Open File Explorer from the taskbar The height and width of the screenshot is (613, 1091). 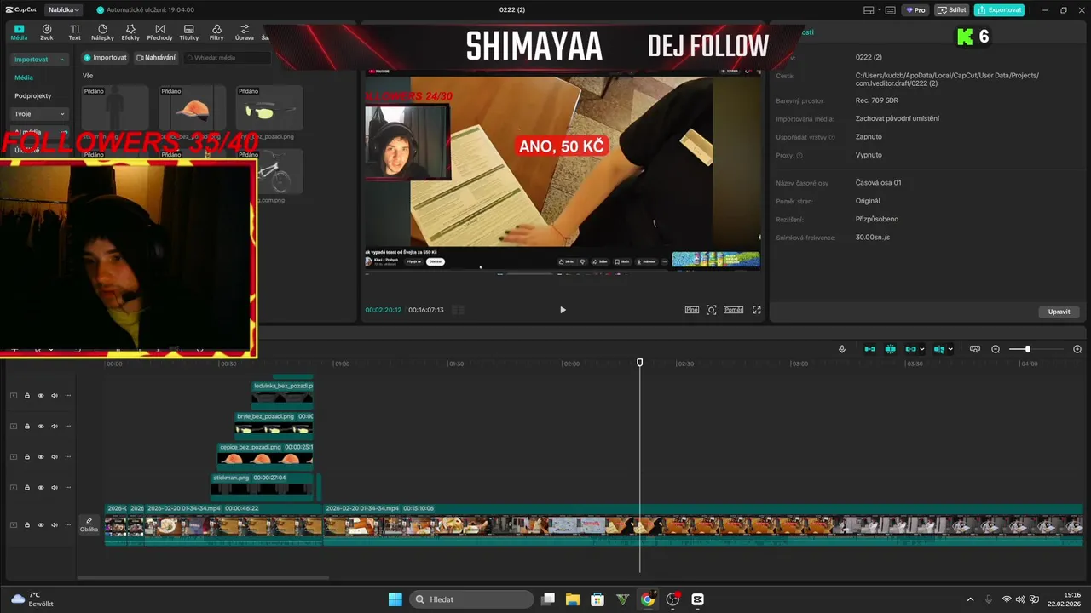tap(573, 599)
